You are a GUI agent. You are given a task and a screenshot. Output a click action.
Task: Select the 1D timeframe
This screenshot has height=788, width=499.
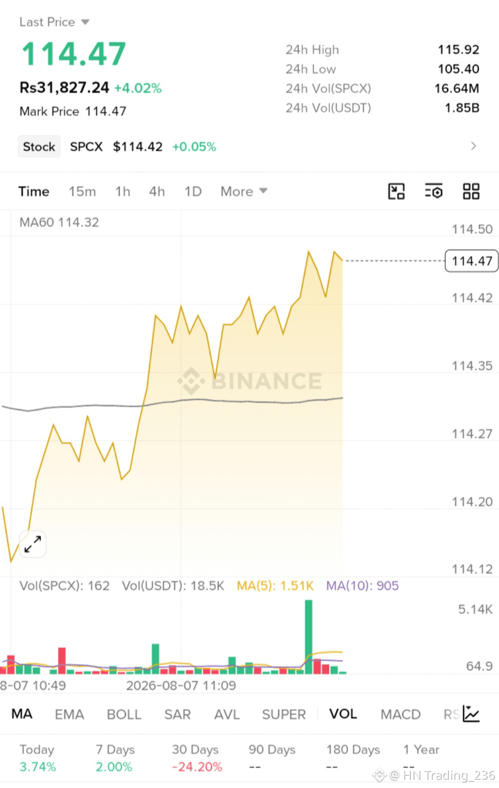(193, 191)
